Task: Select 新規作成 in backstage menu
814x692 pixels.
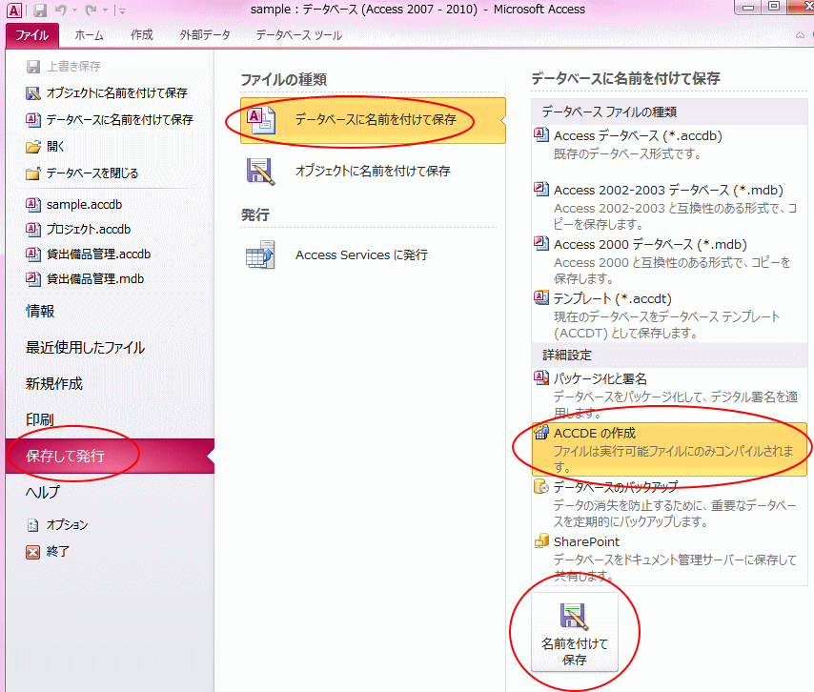Action: [54, 383]
